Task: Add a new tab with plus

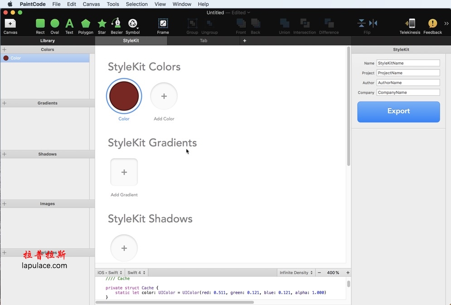Action: pos(244,40)
